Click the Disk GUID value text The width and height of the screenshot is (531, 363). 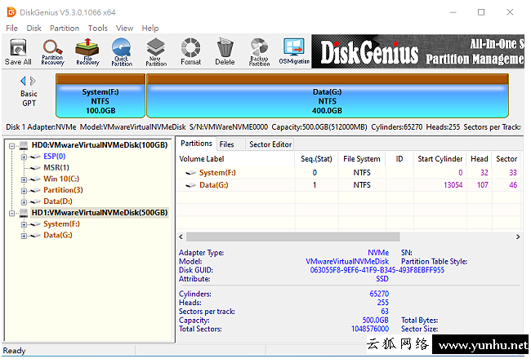tap(377, 270)
